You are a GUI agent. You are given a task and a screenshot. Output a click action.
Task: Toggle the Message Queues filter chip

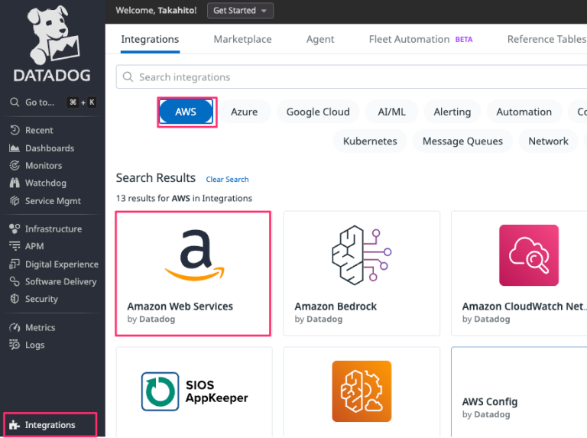(x=462, y=141)
